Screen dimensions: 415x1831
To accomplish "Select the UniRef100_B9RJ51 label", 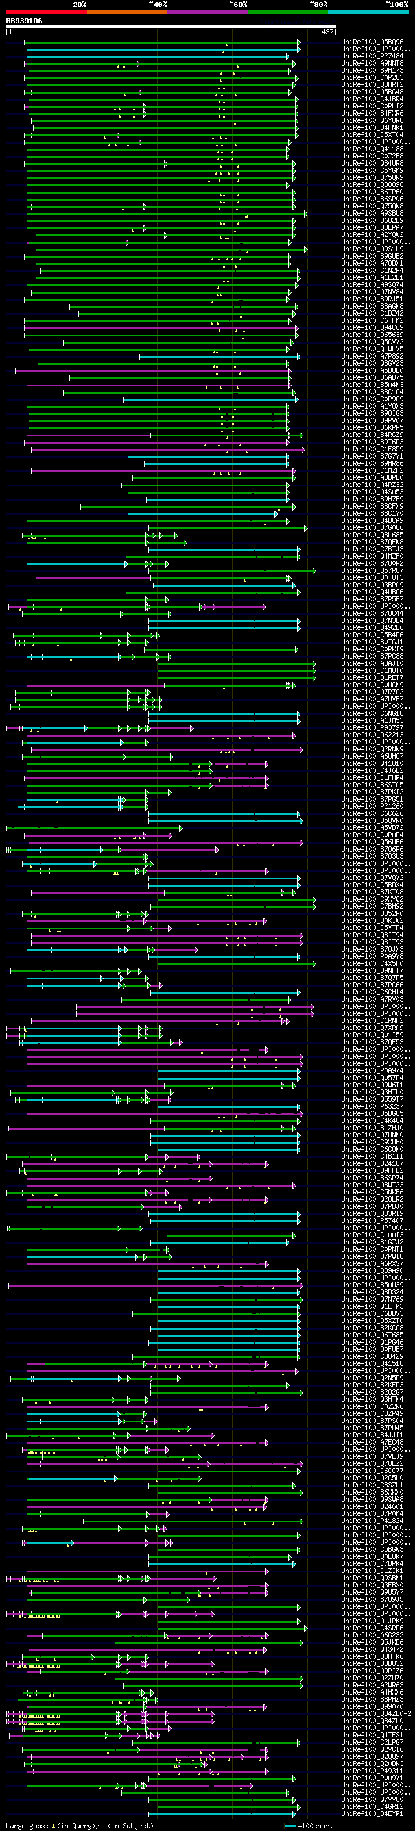I will [372, 299].
